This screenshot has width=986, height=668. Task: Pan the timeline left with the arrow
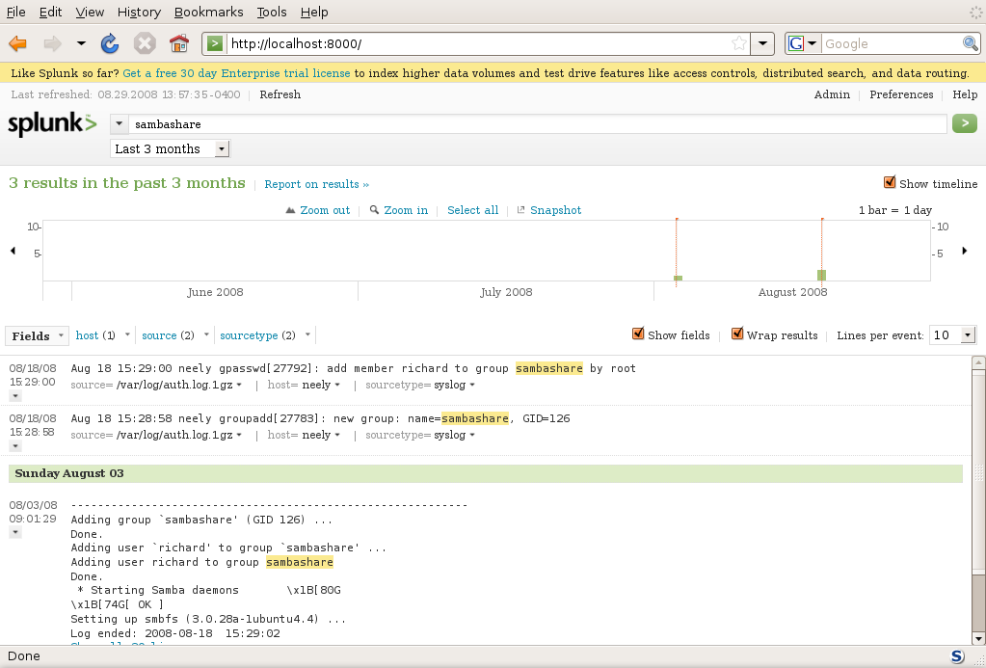tap(13, 251)
